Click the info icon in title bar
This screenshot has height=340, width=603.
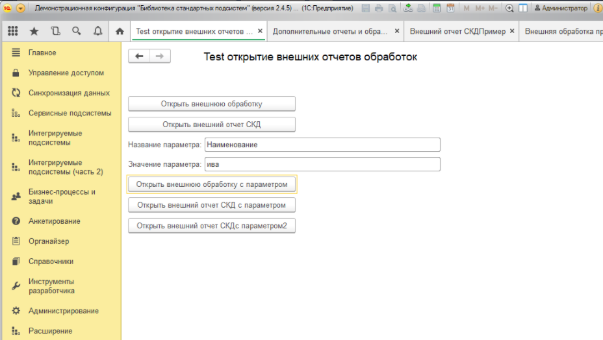pyautogui.click(x=598, y=8)
